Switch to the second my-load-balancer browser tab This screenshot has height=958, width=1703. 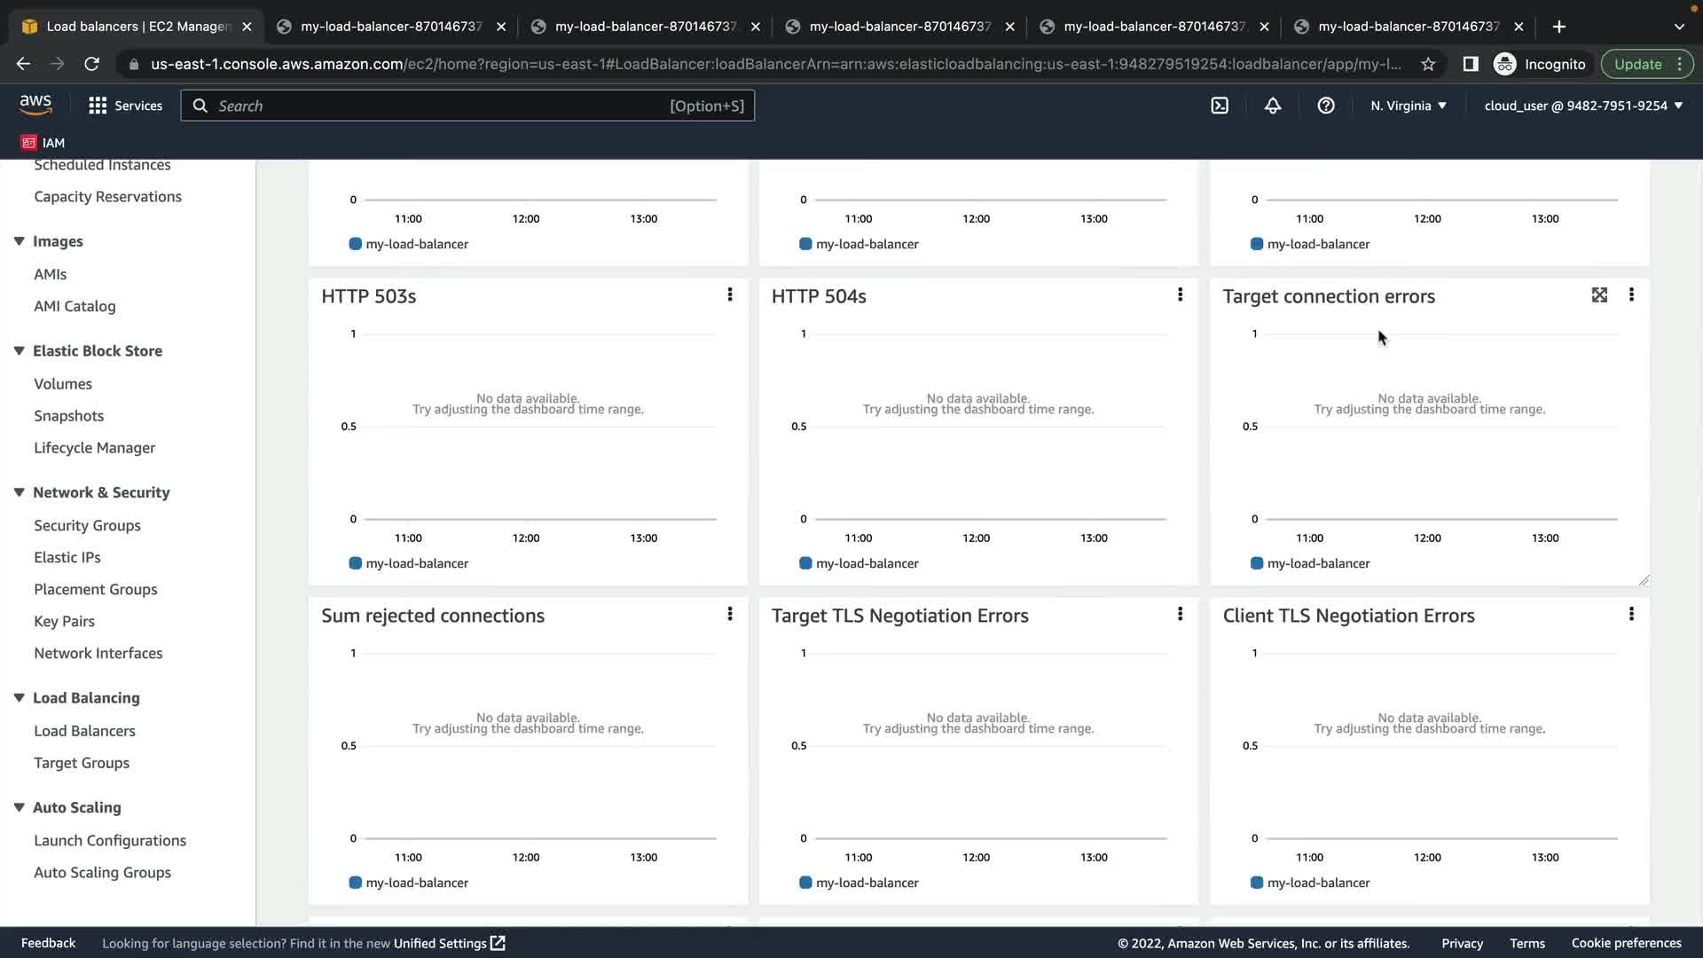point(645,27)
